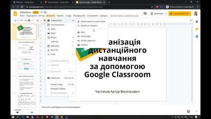The width and height of the screenshot is (211, 119).
Task: Open Windows notification center
Action: pyautogui.click(x=196, y=117)
